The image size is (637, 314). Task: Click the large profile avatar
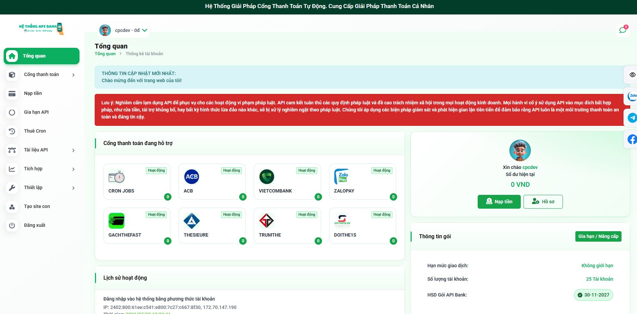520,150
